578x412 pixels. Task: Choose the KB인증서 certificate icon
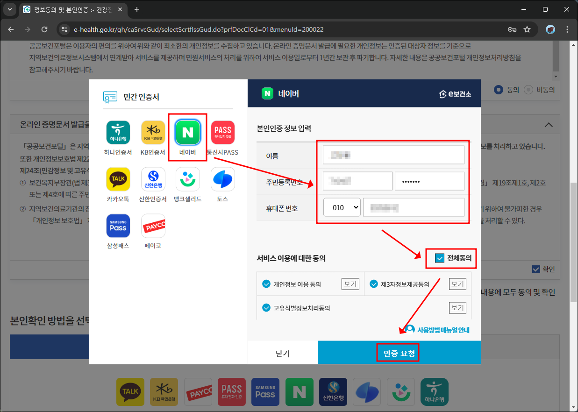tap(153, 133)
